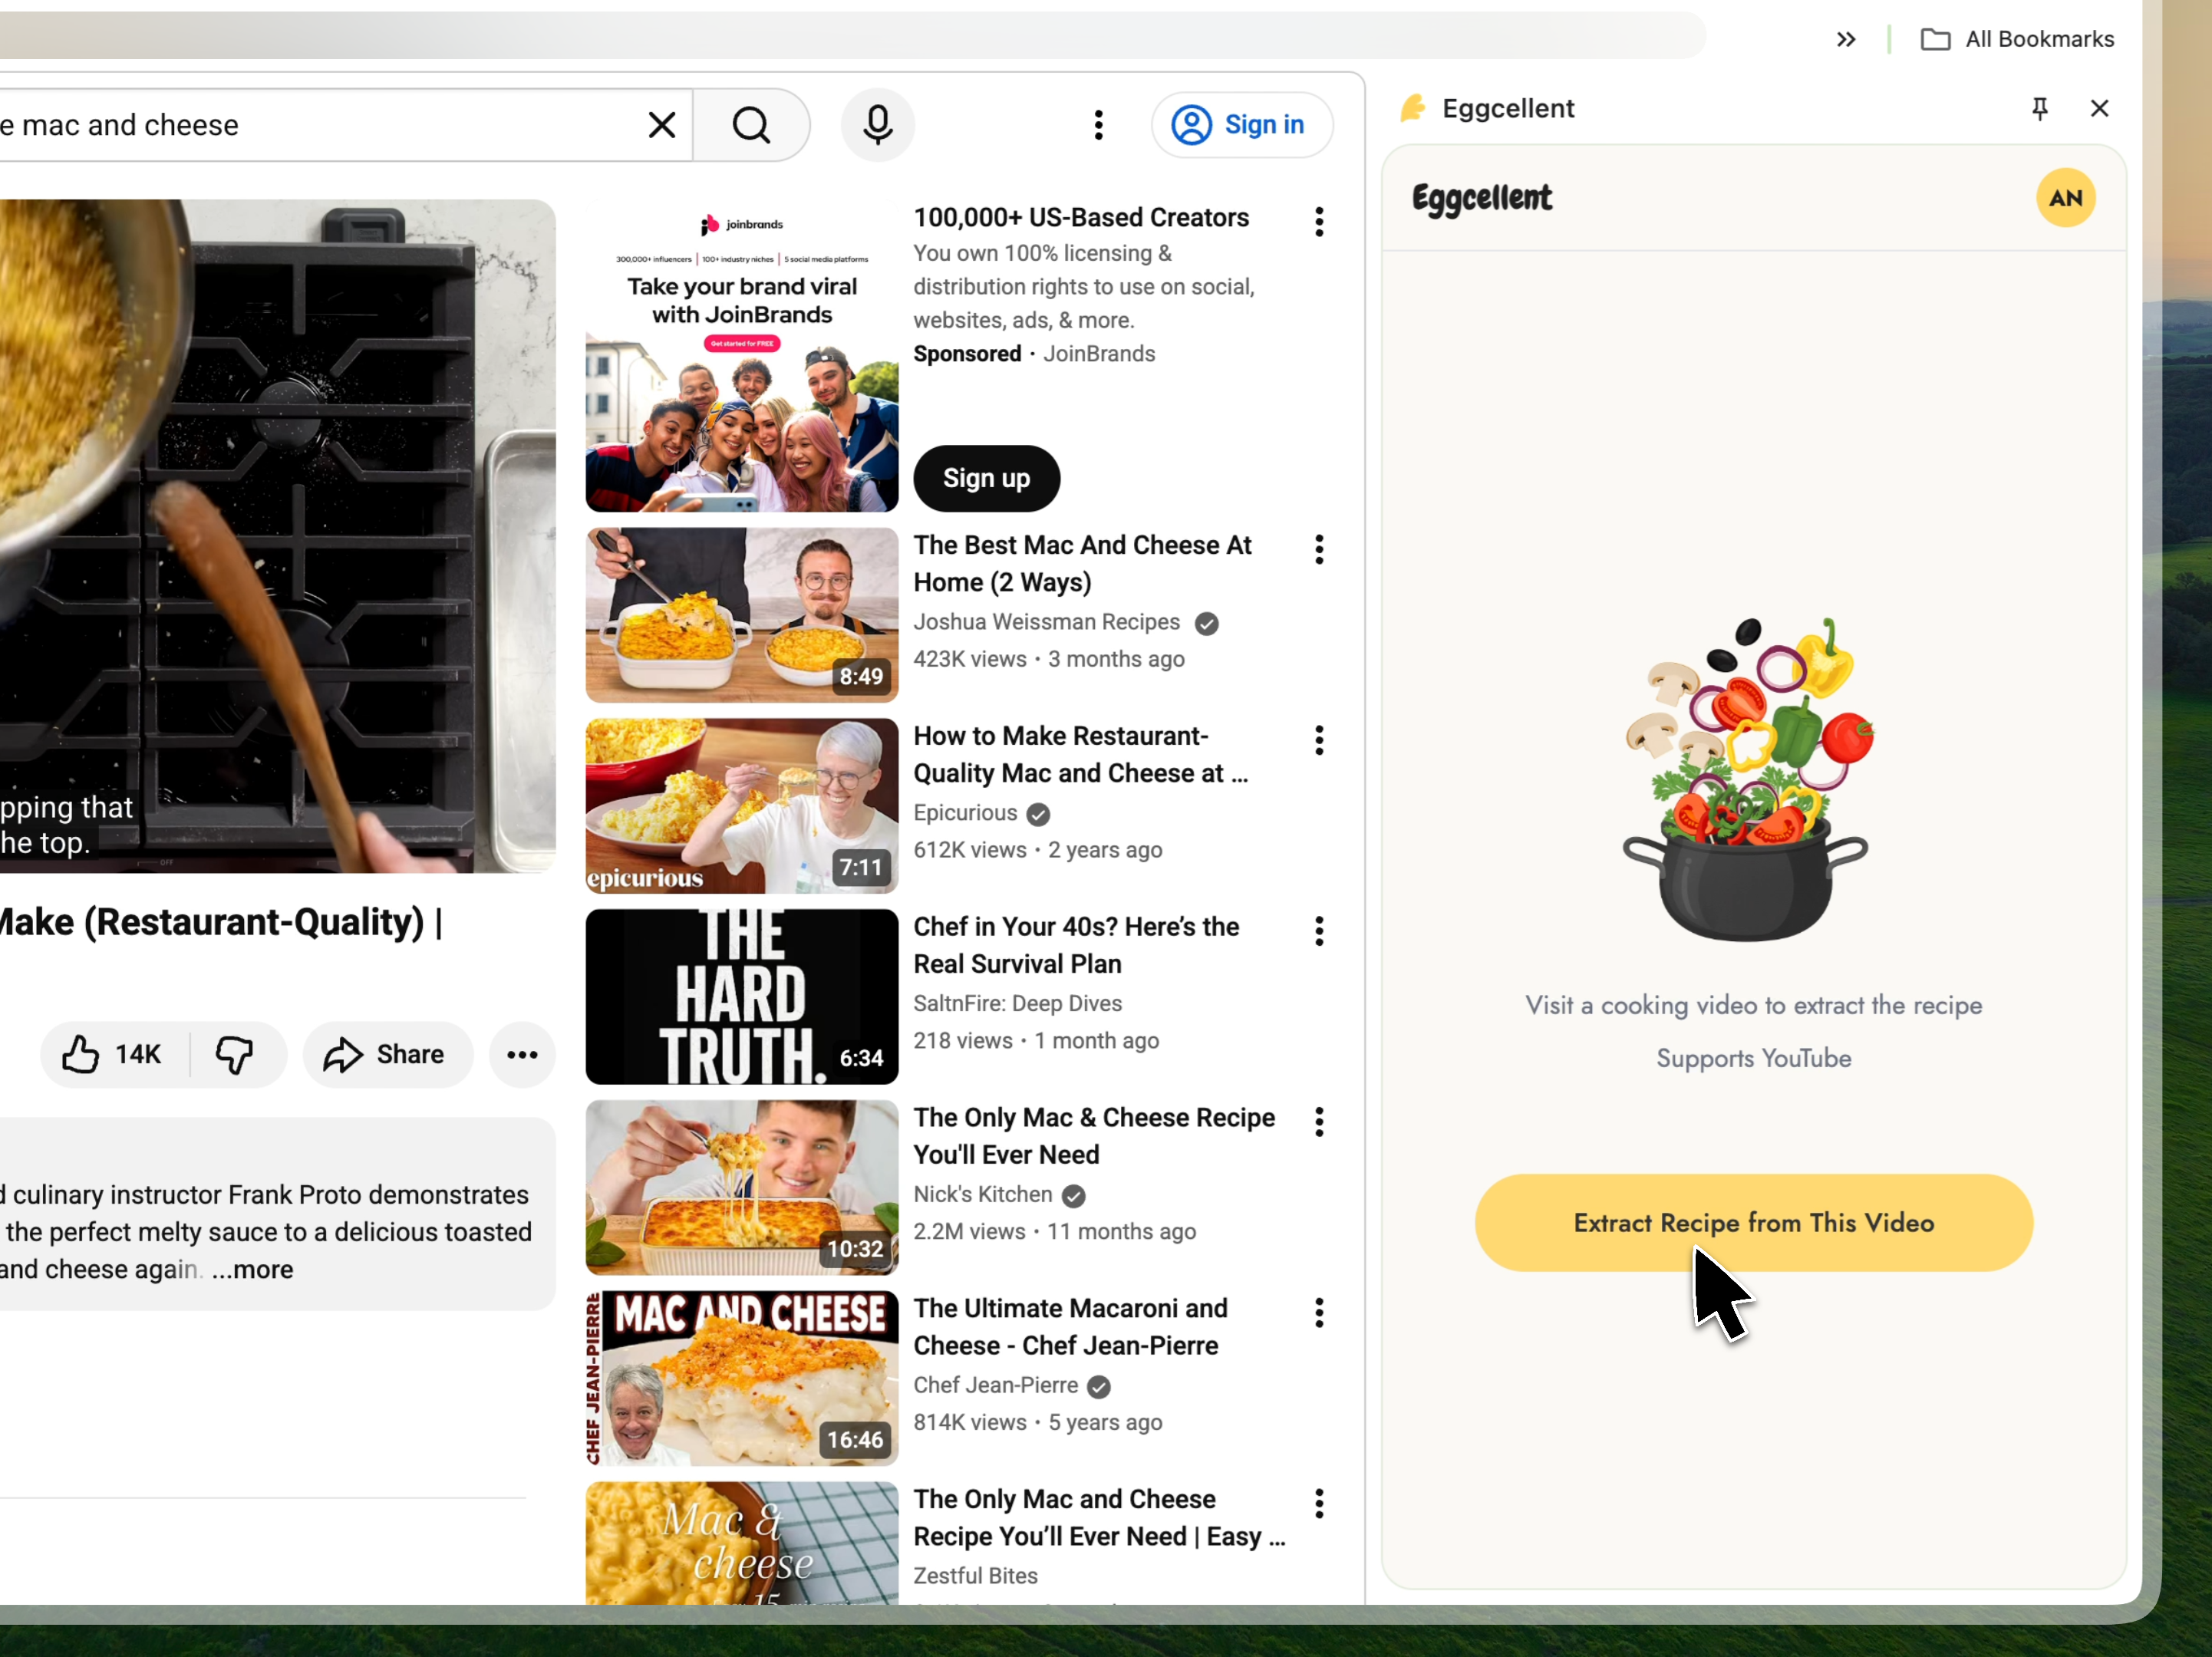This screenshot has width=2212, height=1657.
Task: Show hidden bookmarks with double chevron
Action: point(1845,39)
